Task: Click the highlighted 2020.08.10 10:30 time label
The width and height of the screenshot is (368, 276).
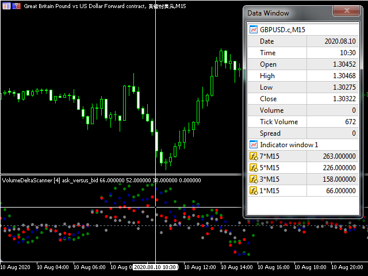Action: click(155, 267)
